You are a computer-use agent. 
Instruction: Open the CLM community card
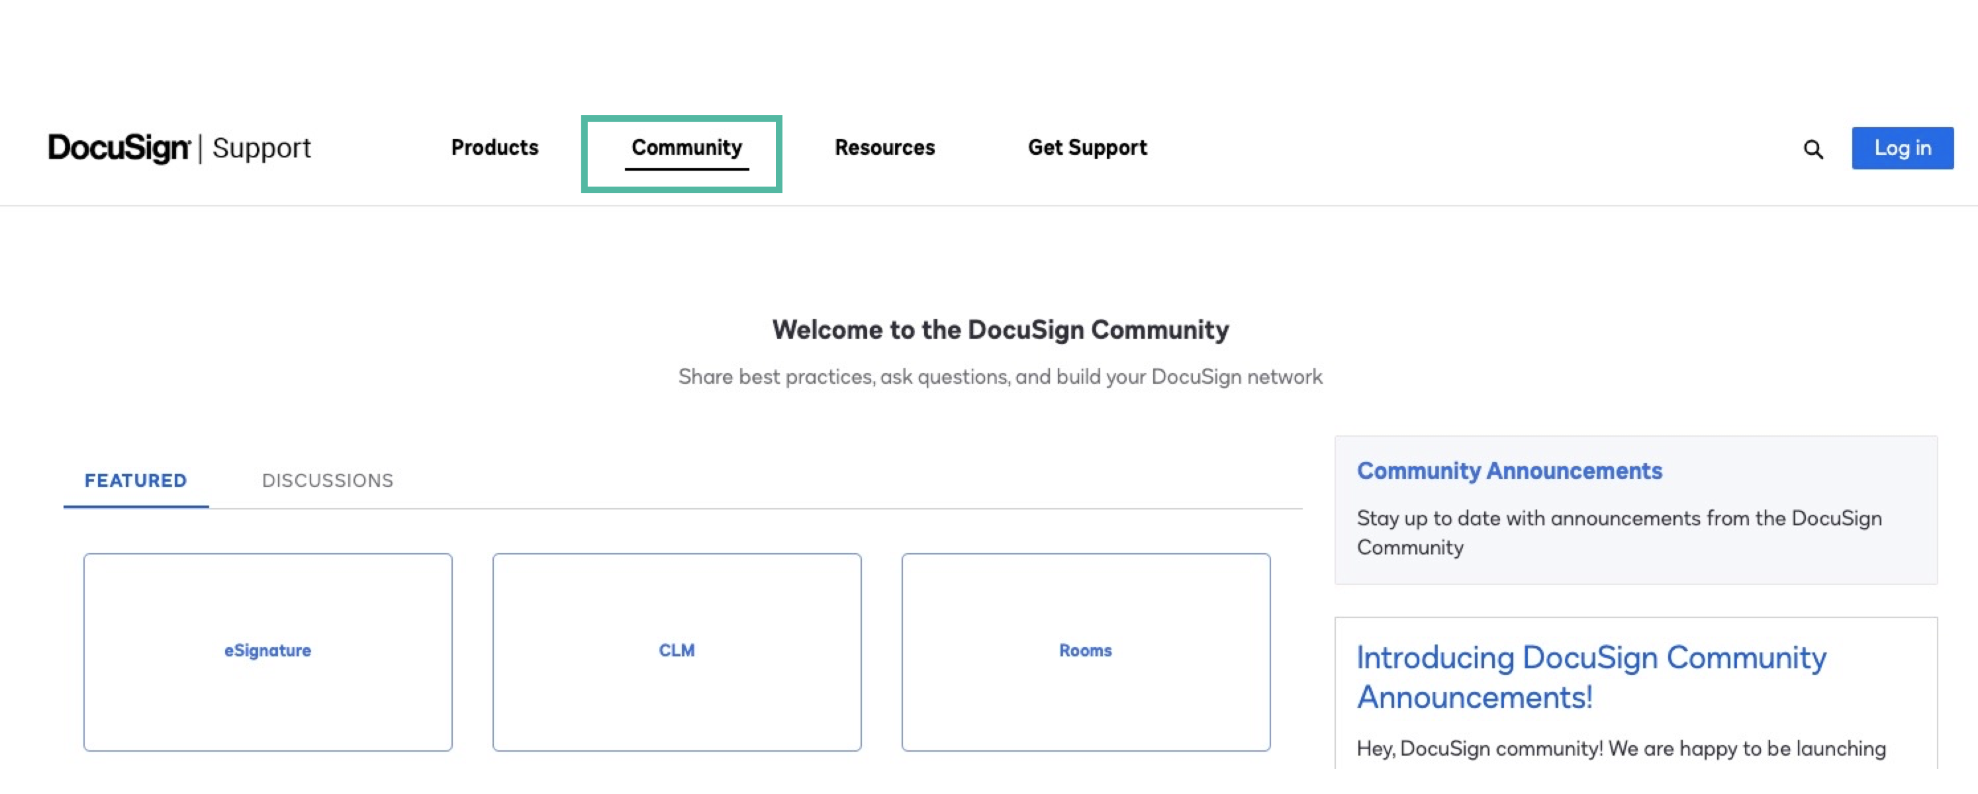(x=677, y=651)
